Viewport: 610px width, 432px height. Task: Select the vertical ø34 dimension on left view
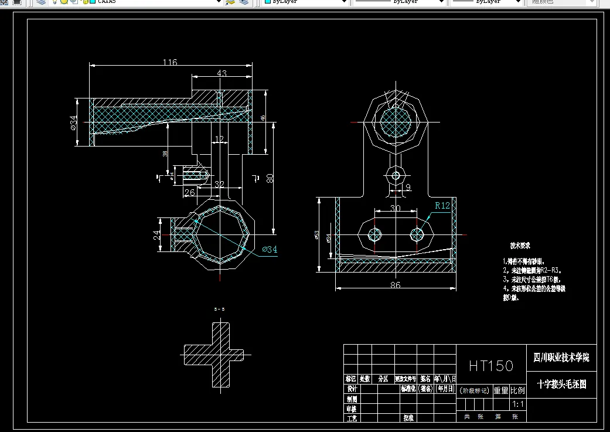[x=73, y=122]
